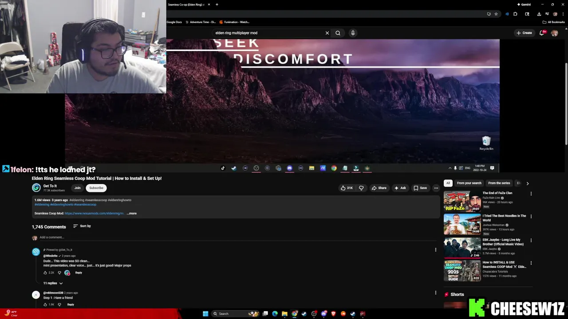This screenshot has height=319, width=568.
Task: Open Task View from the Windows taskbar
Action: point(265,314)
